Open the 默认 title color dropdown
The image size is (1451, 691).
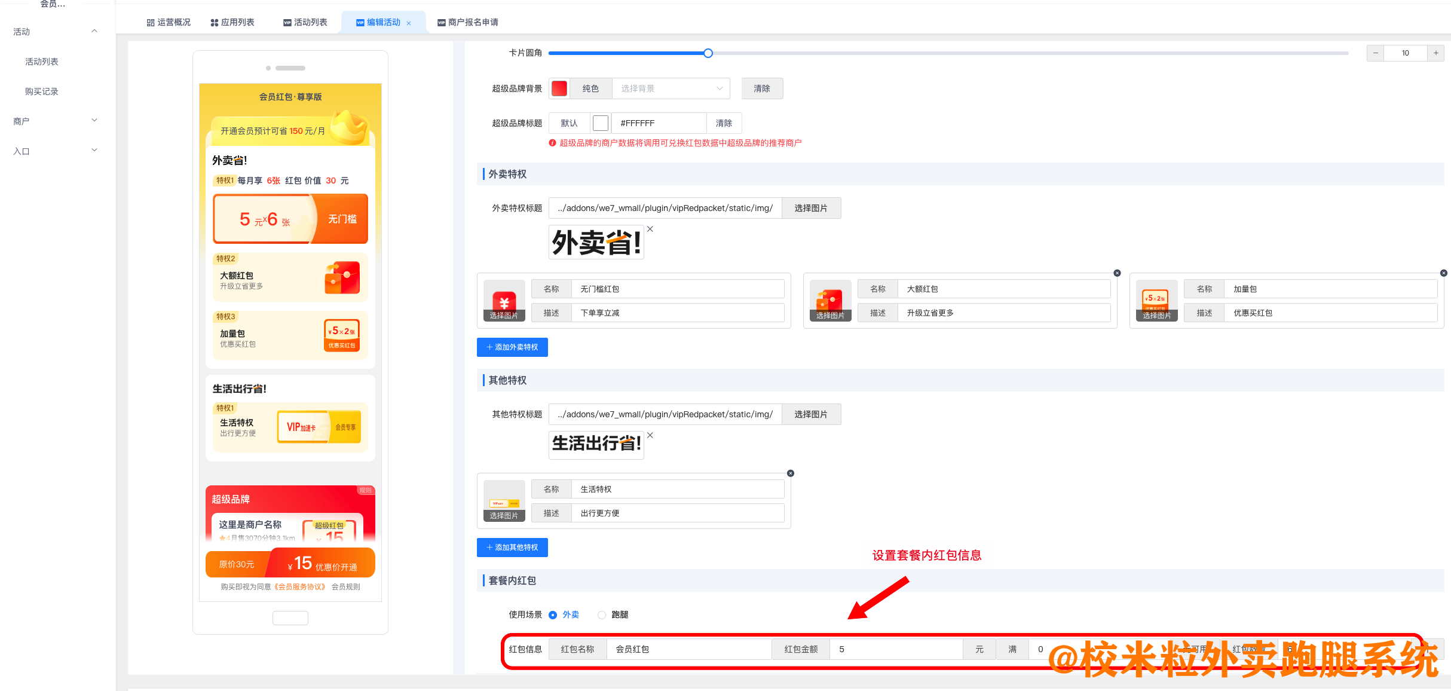570,123
